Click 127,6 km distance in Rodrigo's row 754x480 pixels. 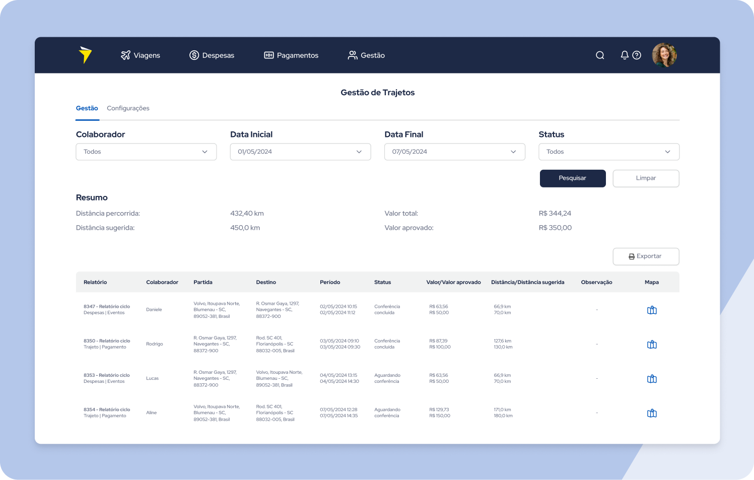(x=502, y=340)
